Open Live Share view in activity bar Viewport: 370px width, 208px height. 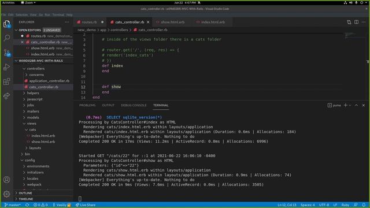6,96
